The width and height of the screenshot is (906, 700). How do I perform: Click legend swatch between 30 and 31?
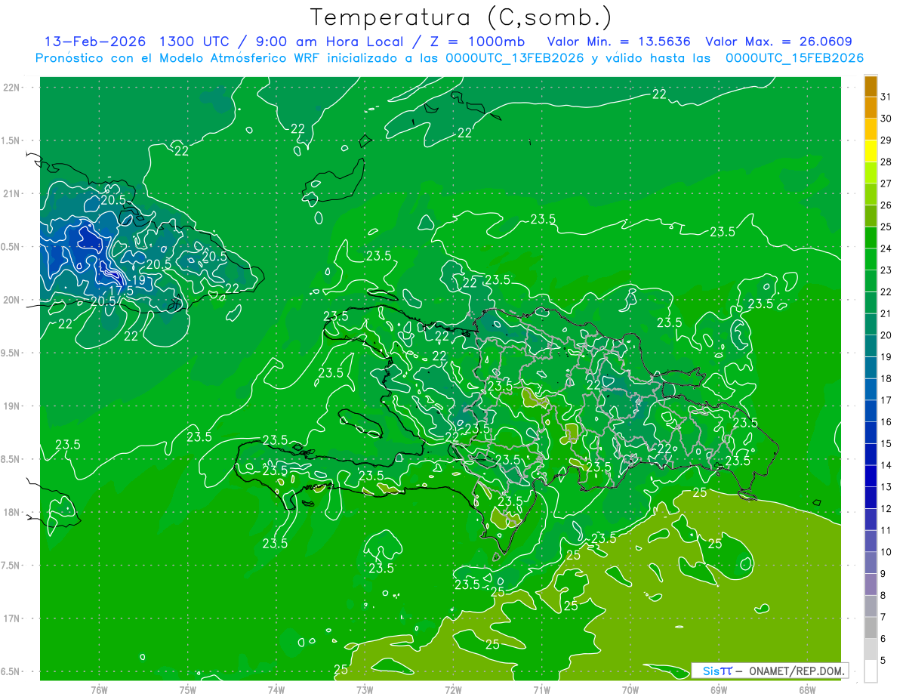[x=871, y=107]
